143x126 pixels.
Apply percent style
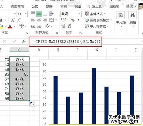tap(73, 20)
